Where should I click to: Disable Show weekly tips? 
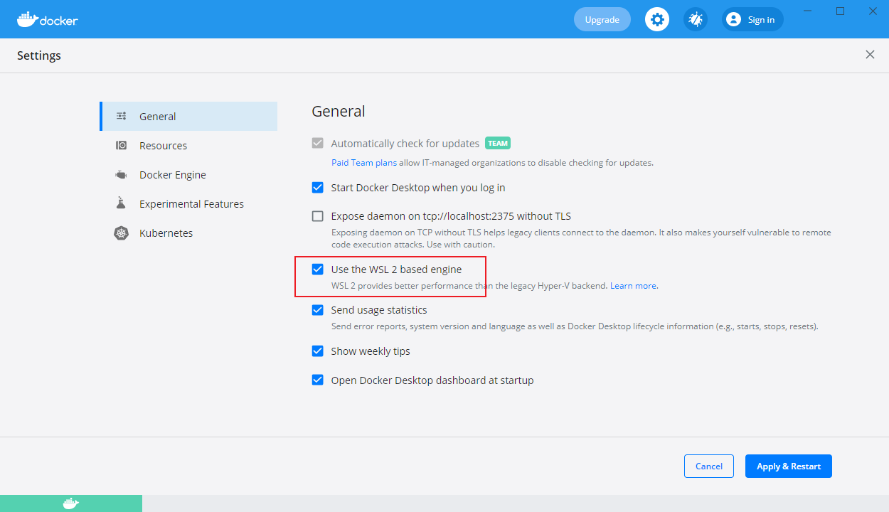tap(318, 351)
